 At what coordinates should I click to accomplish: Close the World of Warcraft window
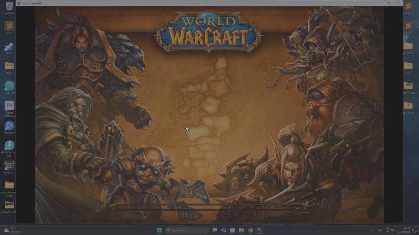click(x=398, y=3)
